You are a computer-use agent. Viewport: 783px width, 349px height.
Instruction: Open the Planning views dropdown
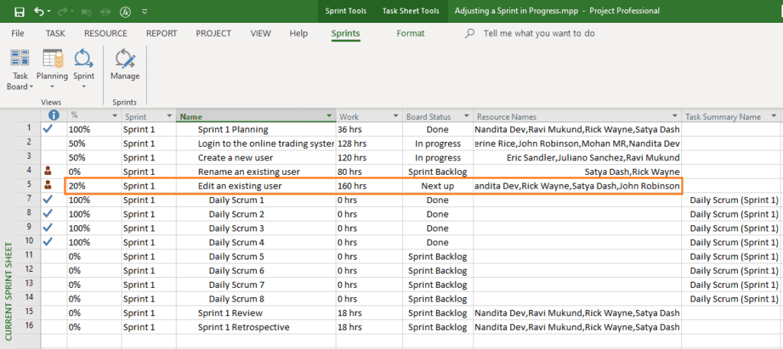(52, 69)
